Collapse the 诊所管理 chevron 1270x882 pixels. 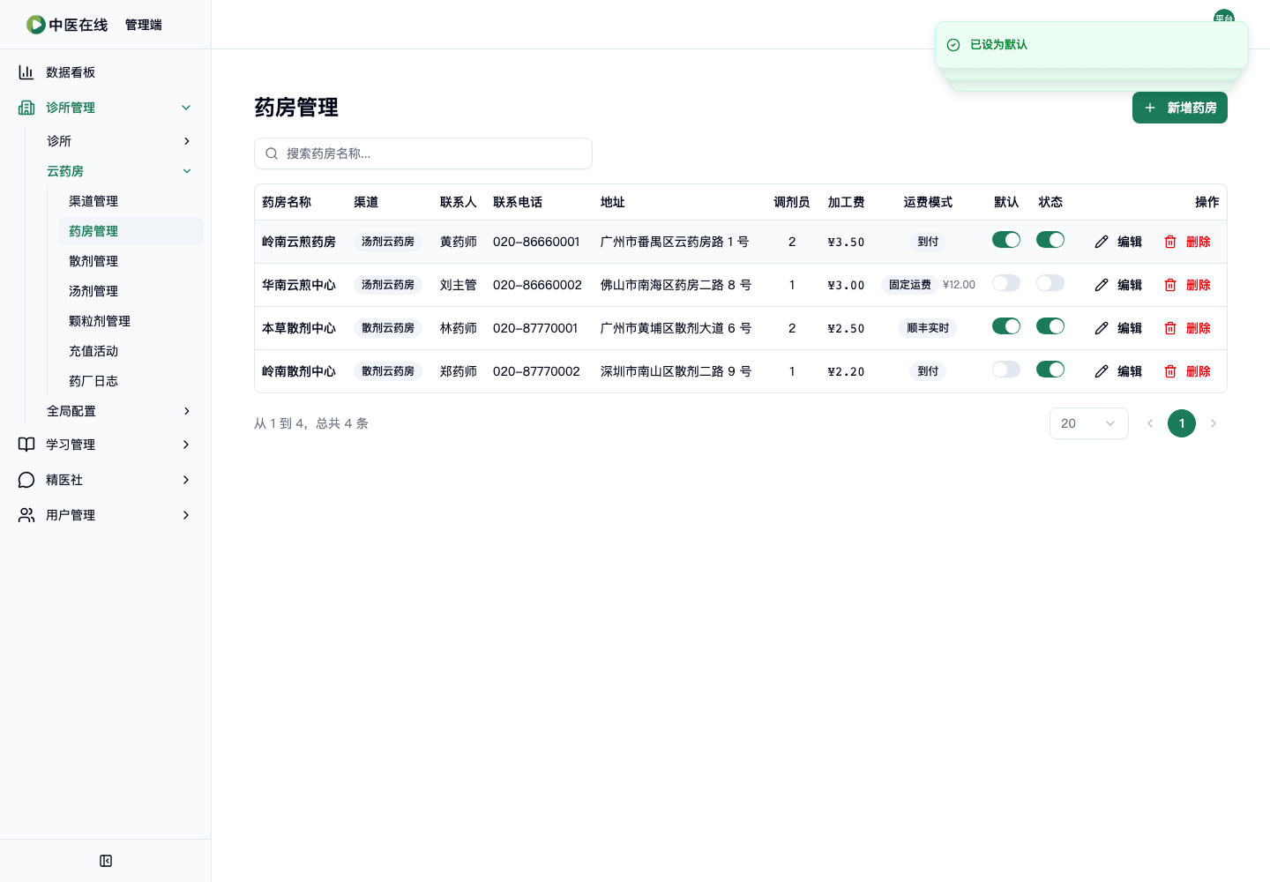click(x=186, y=108)
